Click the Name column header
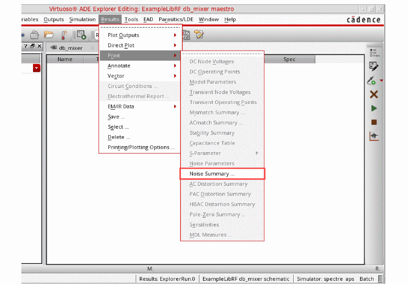 (65, 59)
